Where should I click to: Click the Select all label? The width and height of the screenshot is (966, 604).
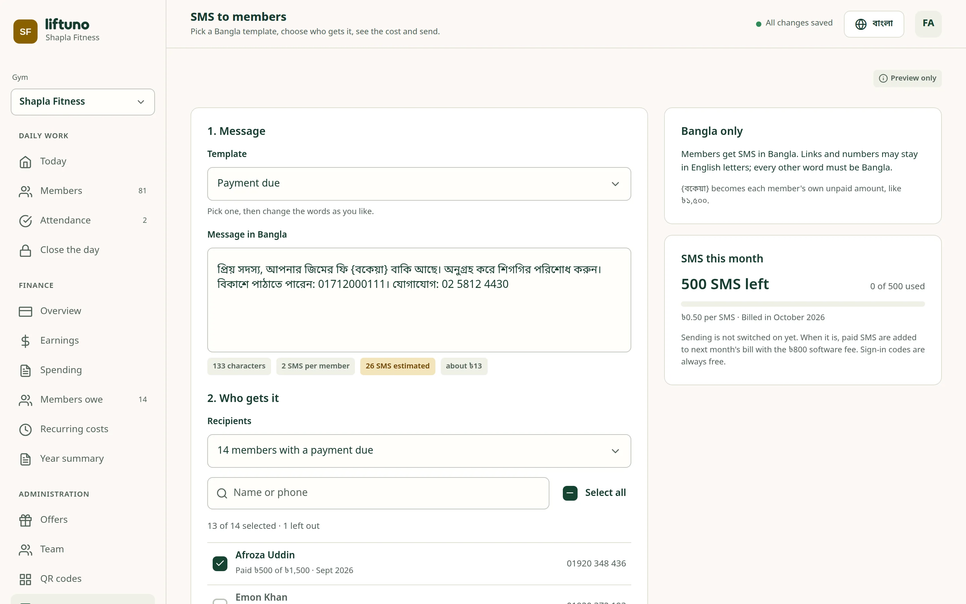[x=605, y=493]
